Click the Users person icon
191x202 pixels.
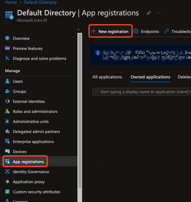click(7, 81)
